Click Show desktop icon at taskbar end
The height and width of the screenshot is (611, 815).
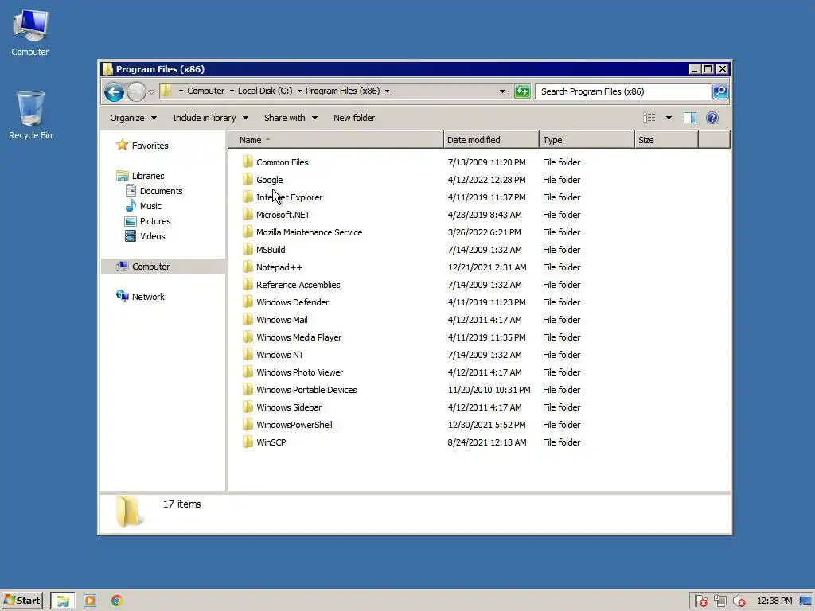point(806,601)
